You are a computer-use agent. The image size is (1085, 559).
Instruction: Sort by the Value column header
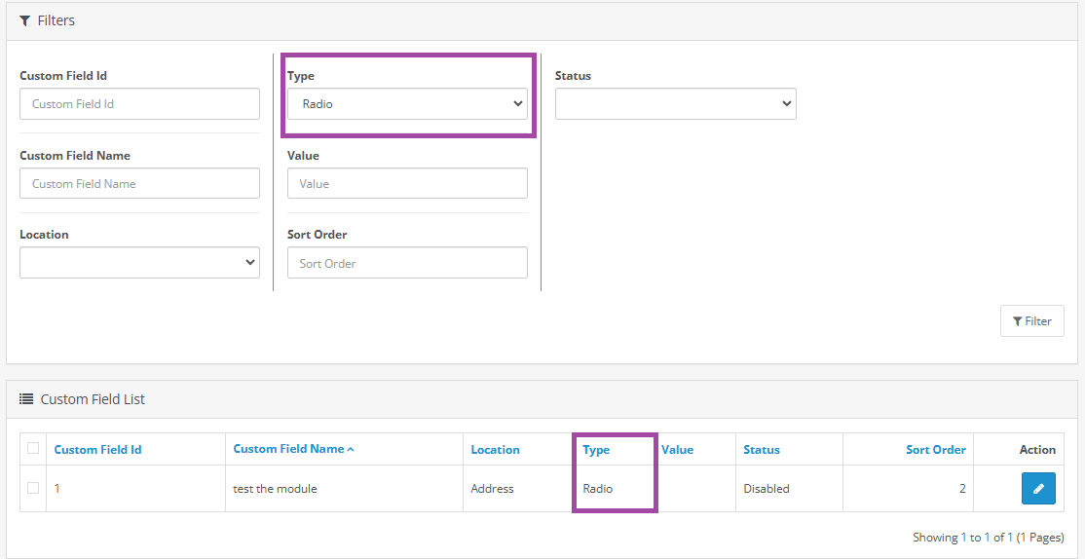(x=677, y=450)
